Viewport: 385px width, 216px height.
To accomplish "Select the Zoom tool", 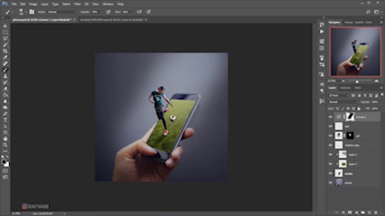I will pos(5,145).
